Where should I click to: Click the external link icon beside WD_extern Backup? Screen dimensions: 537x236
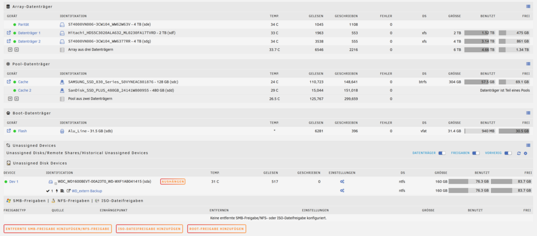[68, 191]
